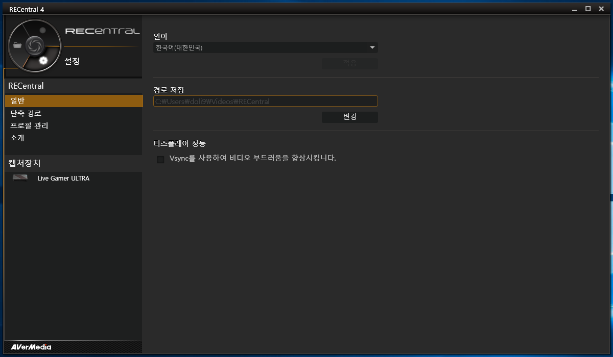Click the 경로 저장 path input field
The height and width of the screenshot is (357, 613).
(266, 101)
